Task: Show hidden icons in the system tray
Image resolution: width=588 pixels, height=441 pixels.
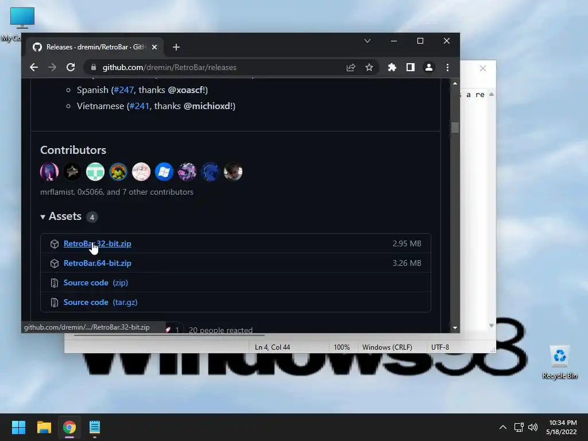Action: [x=503, y=427]
